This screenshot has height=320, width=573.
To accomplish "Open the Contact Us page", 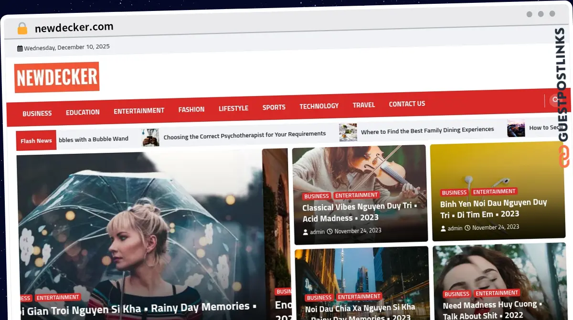I will (407, 104).
